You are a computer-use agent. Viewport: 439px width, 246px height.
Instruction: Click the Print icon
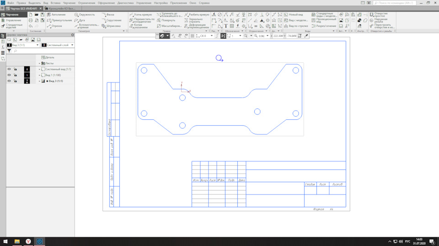(x=31, y=20)
